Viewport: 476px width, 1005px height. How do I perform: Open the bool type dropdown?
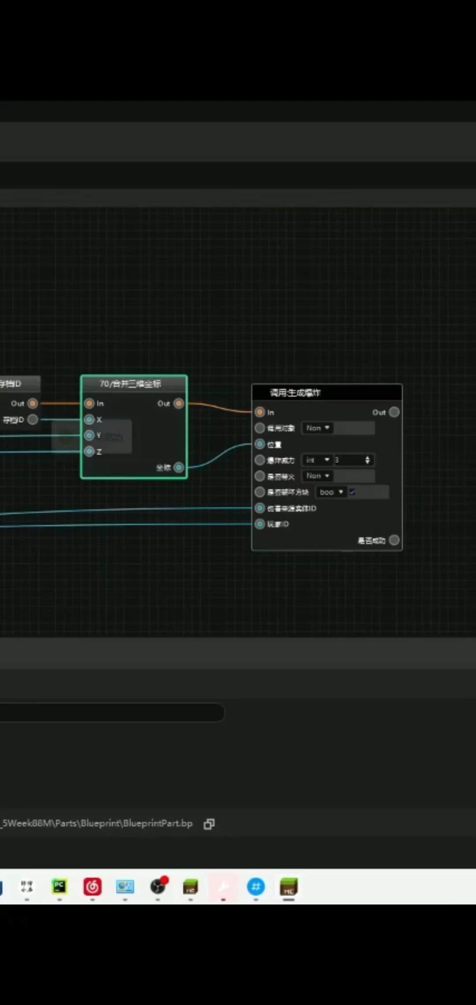coord(331,492)
